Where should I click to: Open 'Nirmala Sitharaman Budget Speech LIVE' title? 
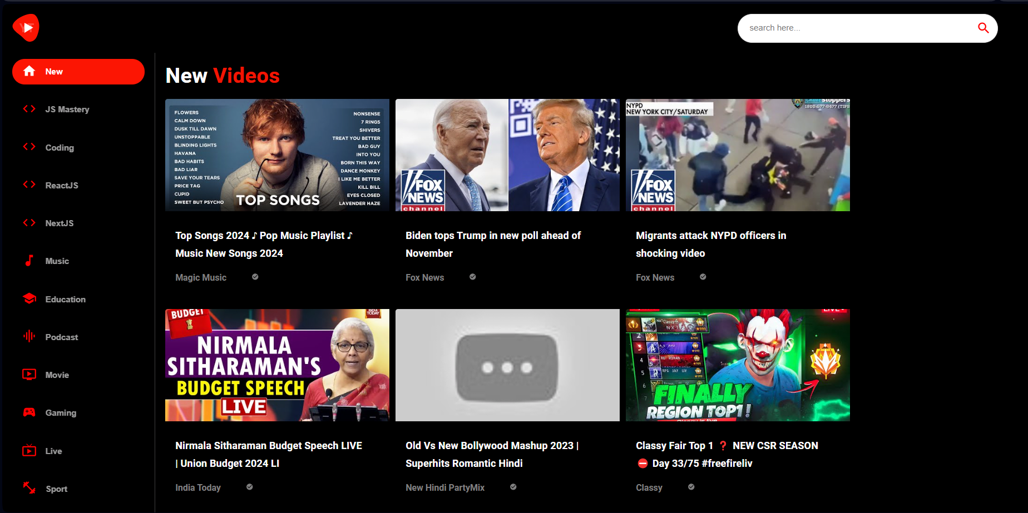269,454
